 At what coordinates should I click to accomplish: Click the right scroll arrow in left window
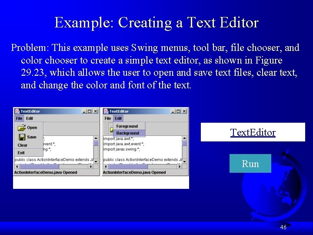pyautogui.click(x=91, y=166)
